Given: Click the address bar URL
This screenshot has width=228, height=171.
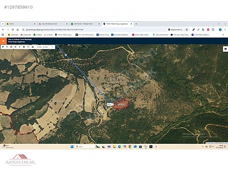Looking at the screenshot, I should tap(55, 30).
